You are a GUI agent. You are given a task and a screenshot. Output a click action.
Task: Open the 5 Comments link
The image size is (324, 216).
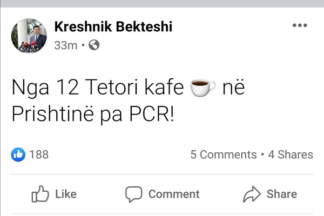[x=224, y=154]
